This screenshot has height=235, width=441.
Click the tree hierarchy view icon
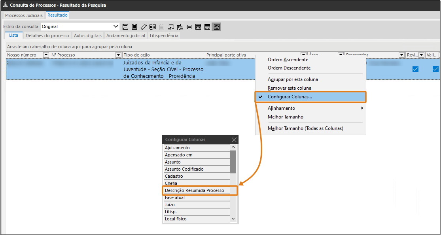180,27
